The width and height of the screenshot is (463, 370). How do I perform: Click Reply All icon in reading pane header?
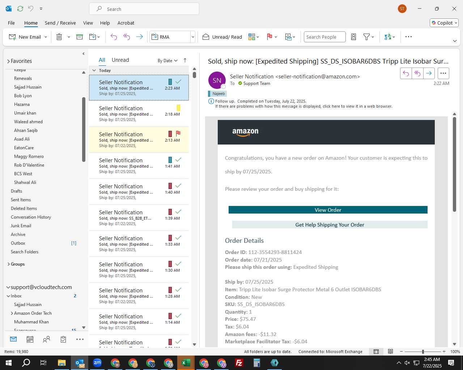[417, 73]
